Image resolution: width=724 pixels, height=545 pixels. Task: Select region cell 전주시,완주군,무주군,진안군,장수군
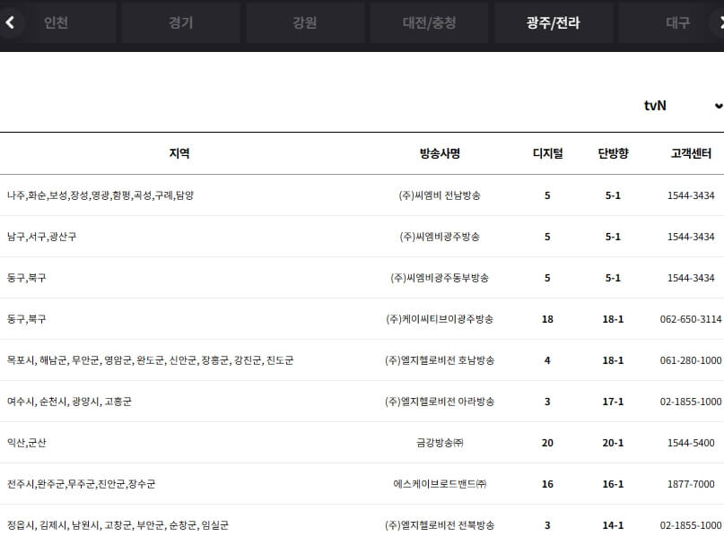pos(82,484)
